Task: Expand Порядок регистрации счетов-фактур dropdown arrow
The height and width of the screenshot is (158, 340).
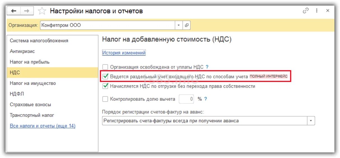Action: [311, 121]
